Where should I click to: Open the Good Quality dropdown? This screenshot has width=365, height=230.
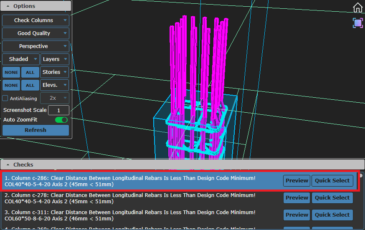coord(35,33)
